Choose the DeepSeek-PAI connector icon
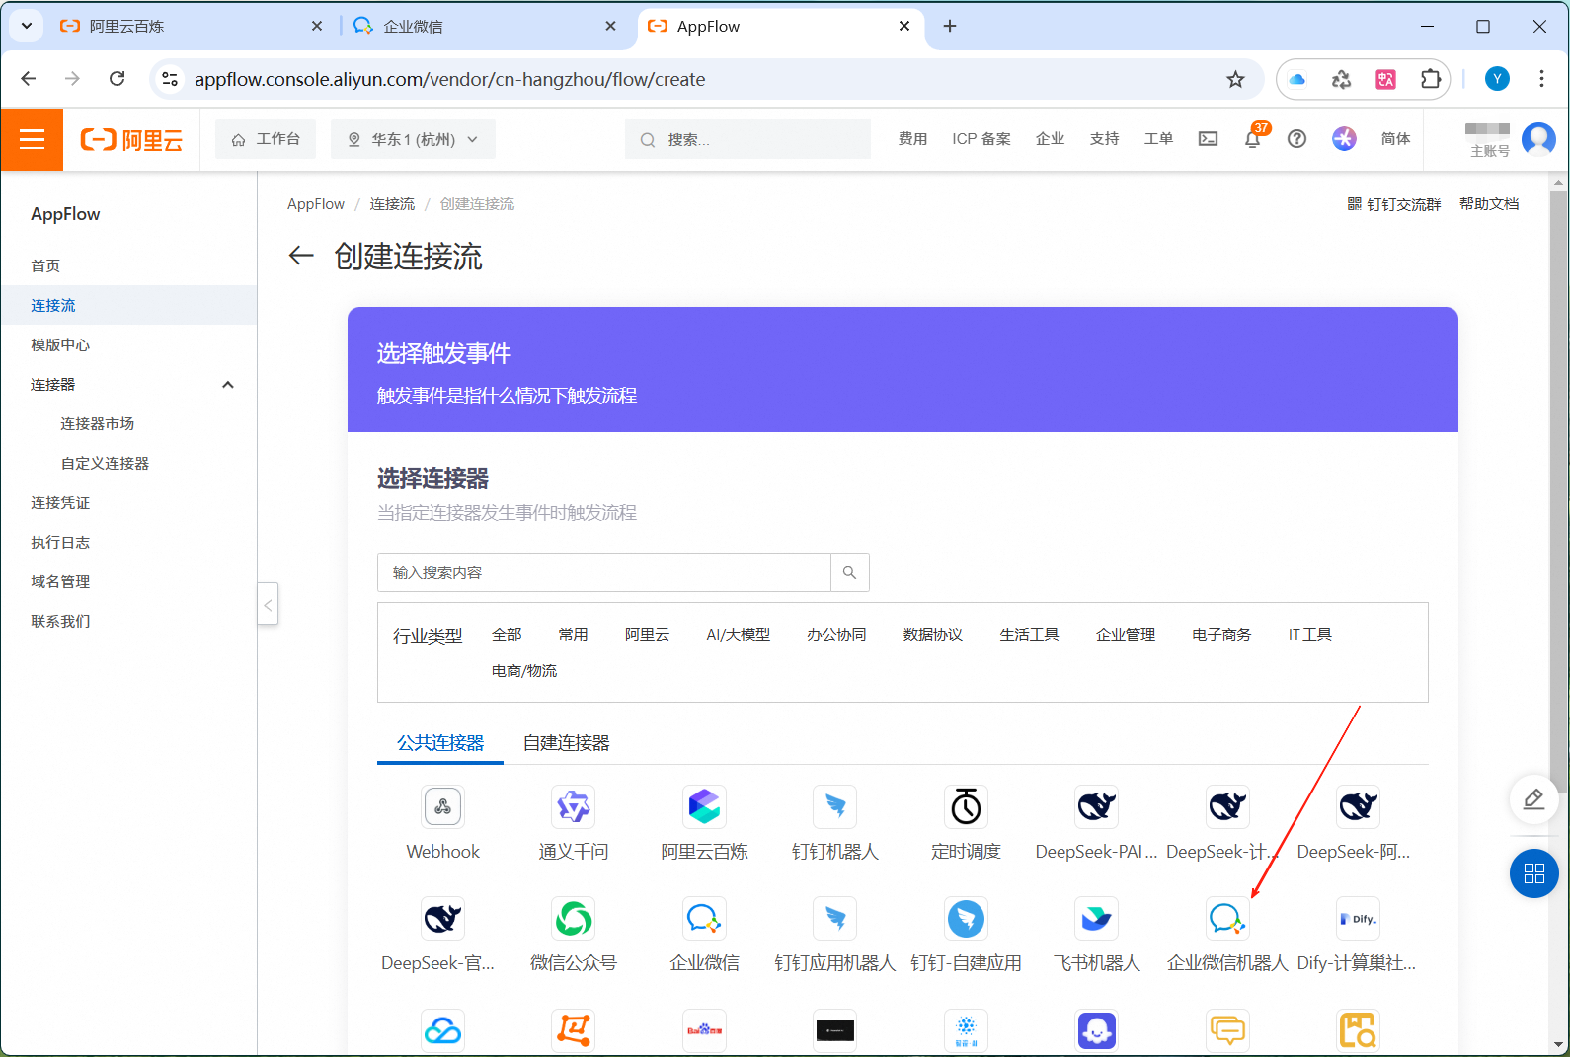The image size is (1570, 1057). [1097, 807]
